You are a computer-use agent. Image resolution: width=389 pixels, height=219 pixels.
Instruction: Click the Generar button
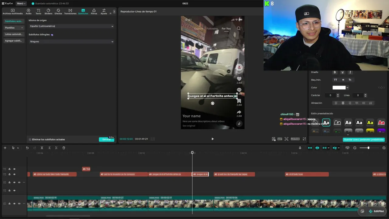pyautogui.click(x=106, y=139)
